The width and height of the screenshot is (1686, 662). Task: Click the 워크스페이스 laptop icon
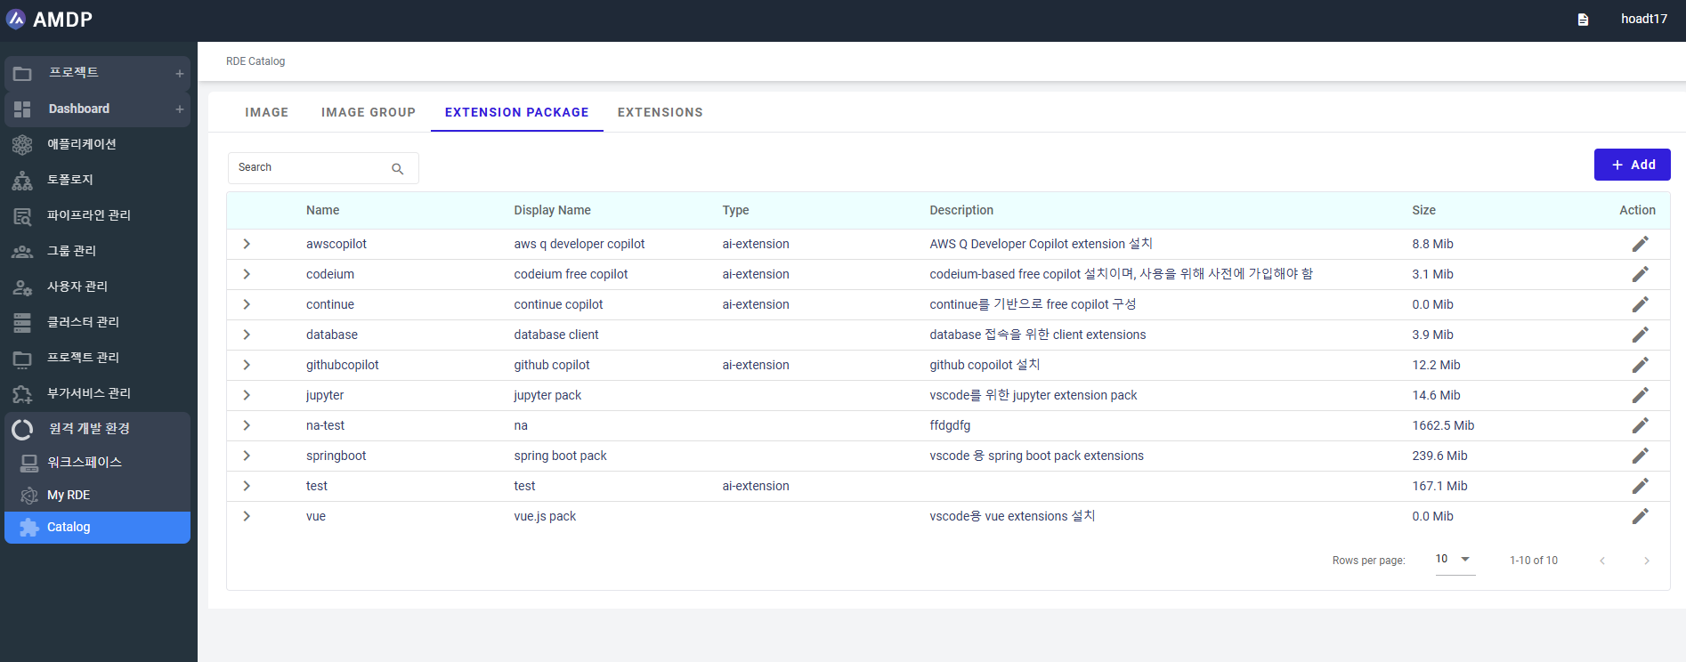[29, 463]
